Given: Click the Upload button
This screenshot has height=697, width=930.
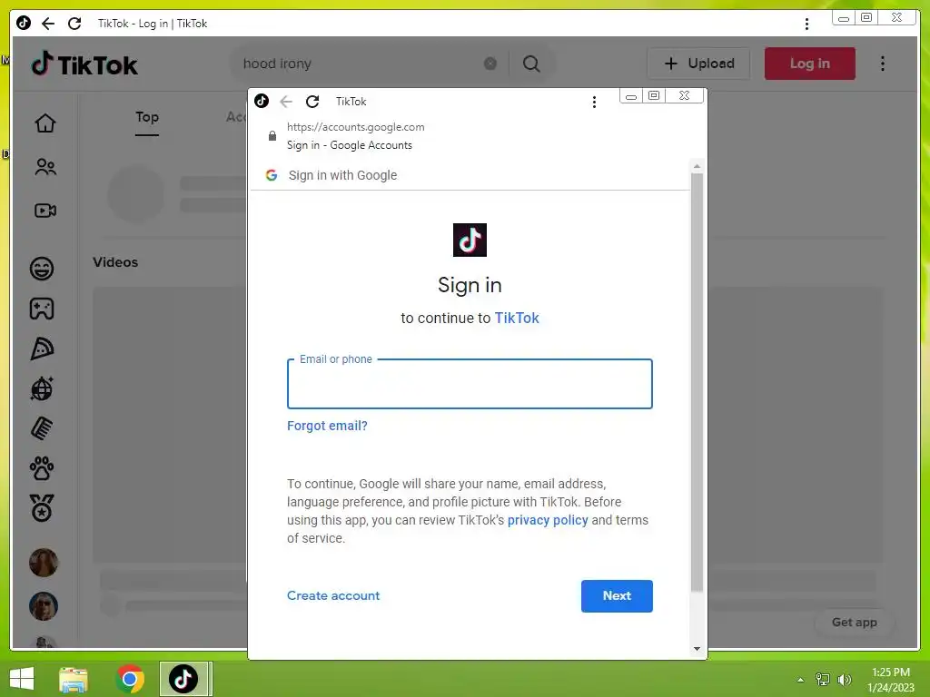Looking at the screenshot, I should point(698,64).
